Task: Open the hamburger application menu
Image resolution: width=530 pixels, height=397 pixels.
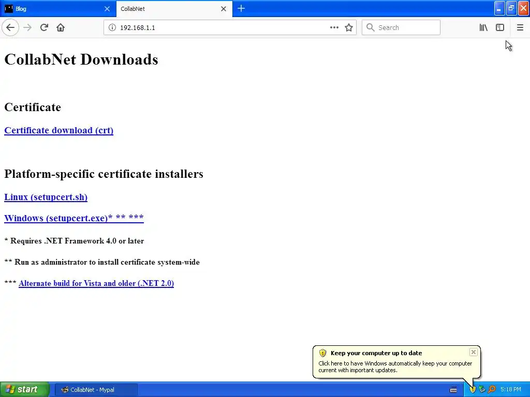Action: (520, 28)
